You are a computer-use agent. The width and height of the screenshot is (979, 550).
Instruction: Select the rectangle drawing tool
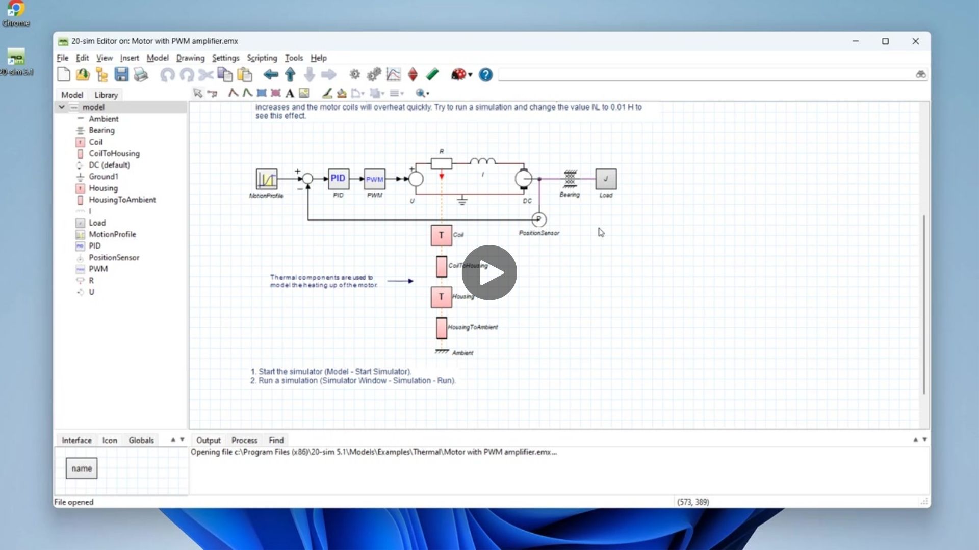click(x=261, y=93)
